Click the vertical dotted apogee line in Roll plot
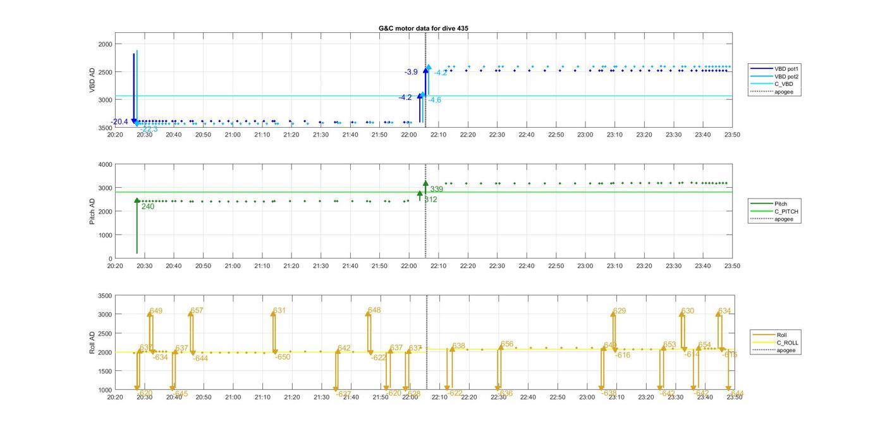This screenshot has height=438, width=885. tap(427, 343)
